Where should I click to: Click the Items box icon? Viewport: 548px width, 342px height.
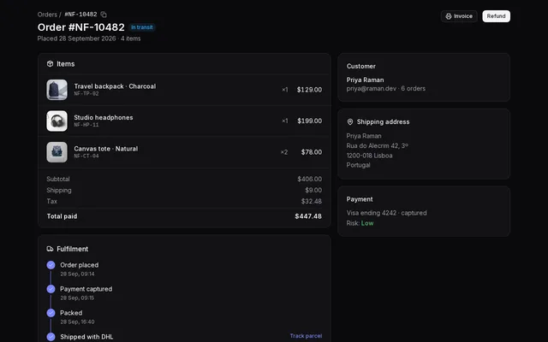click(x=50, y=64)
